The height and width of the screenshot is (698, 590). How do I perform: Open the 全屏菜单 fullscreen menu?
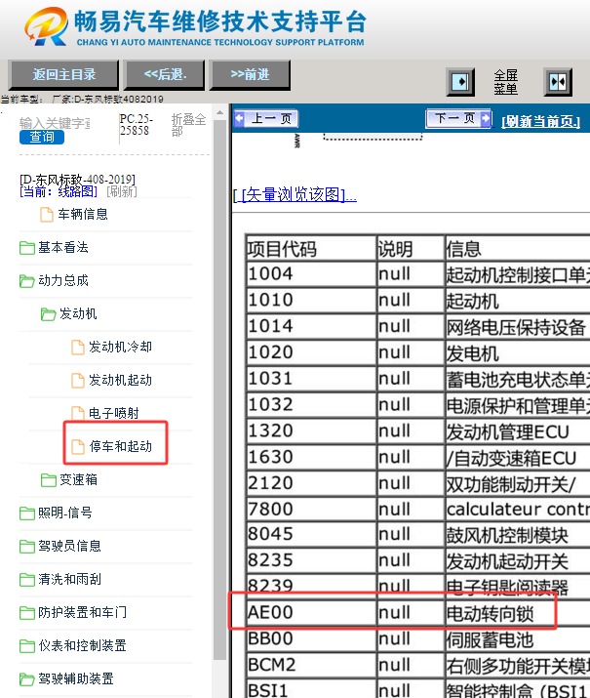505,82
